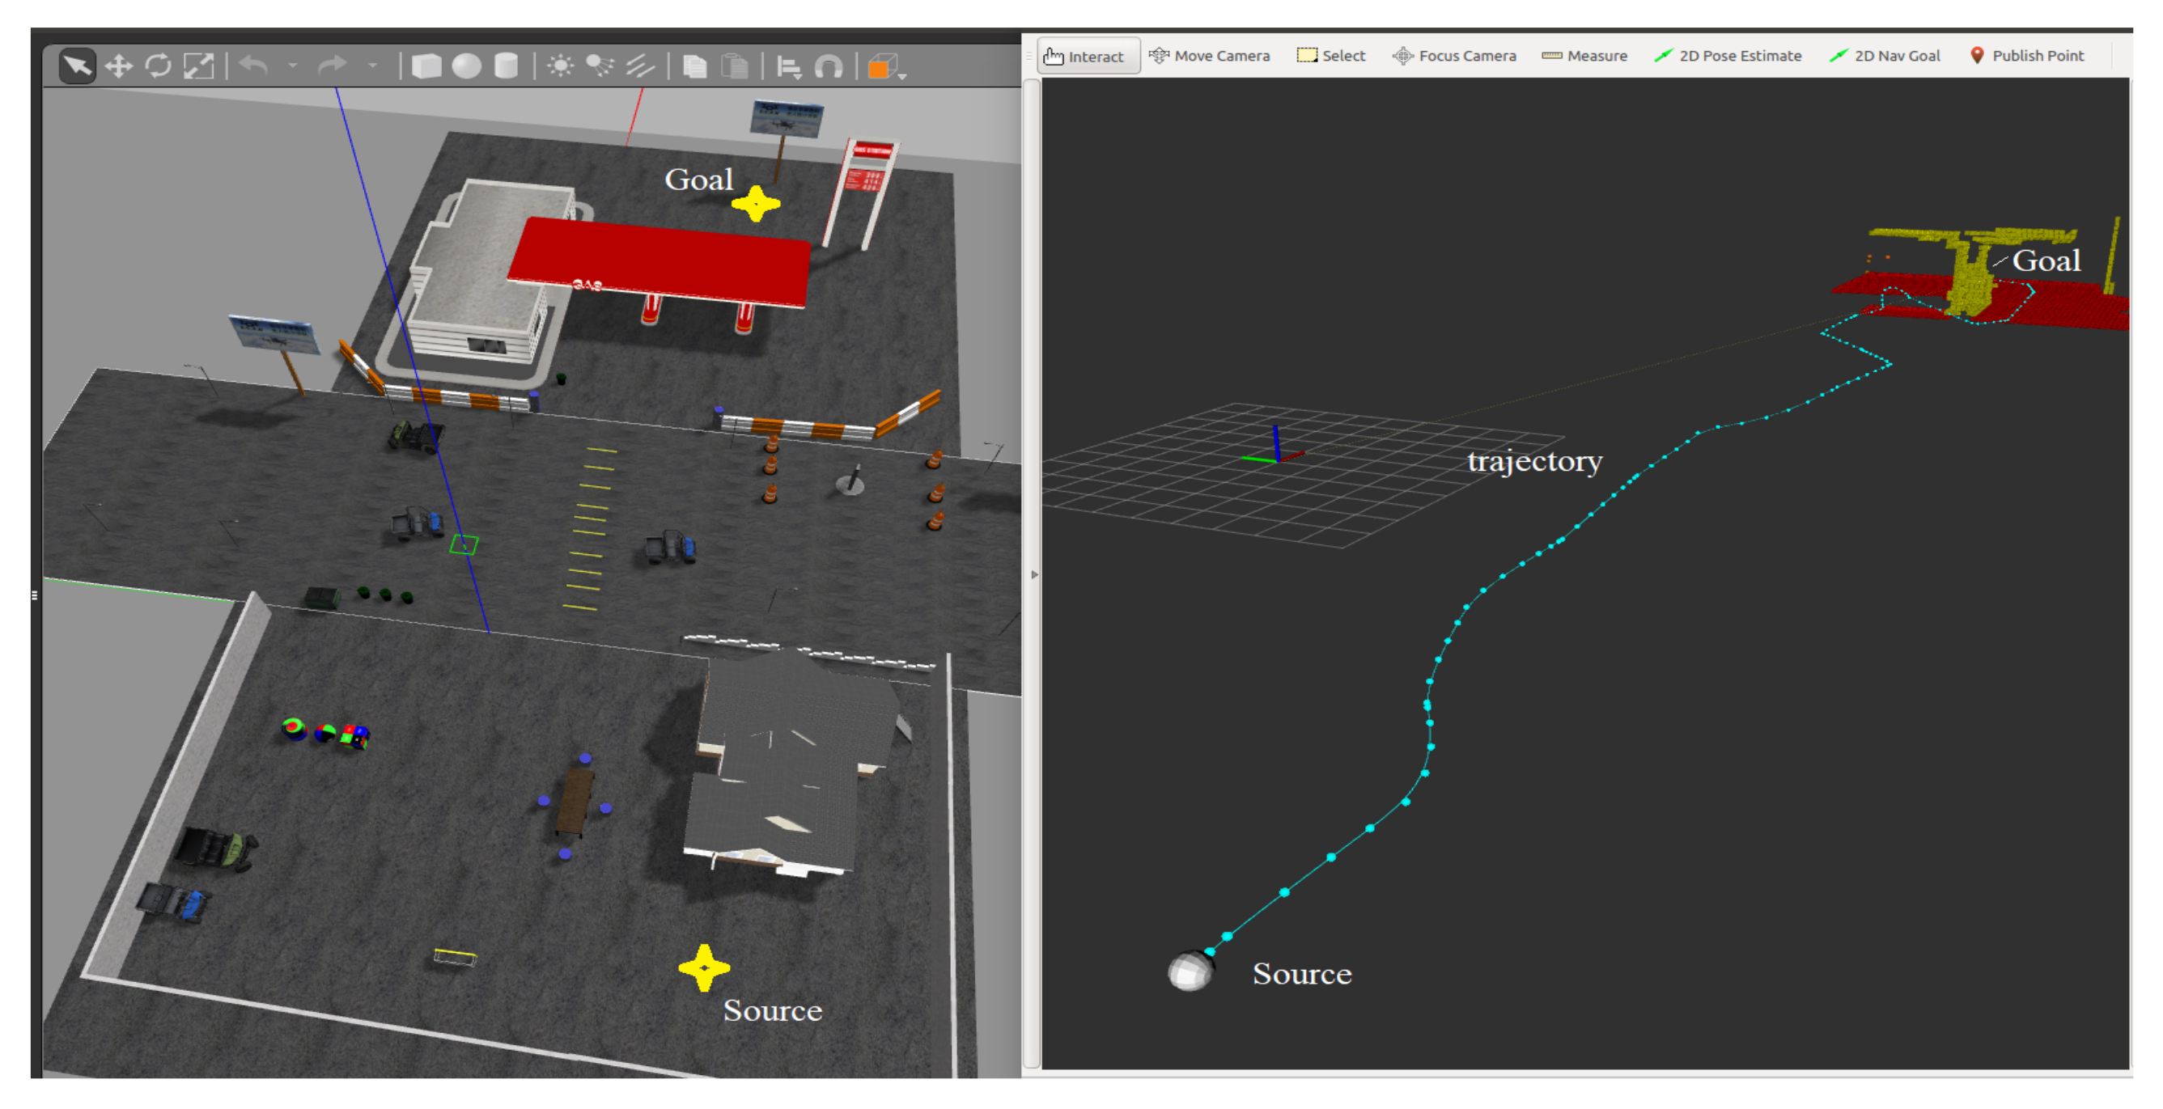The image size is (2163, 1109).
Task: Open the undo history dropdown arrow
Action: pyautogui.click(x=292, y=66)
